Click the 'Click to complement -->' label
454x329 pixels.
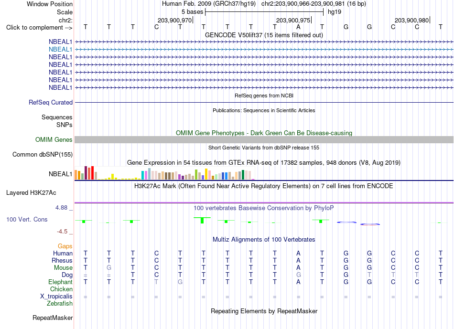point(39,28)
